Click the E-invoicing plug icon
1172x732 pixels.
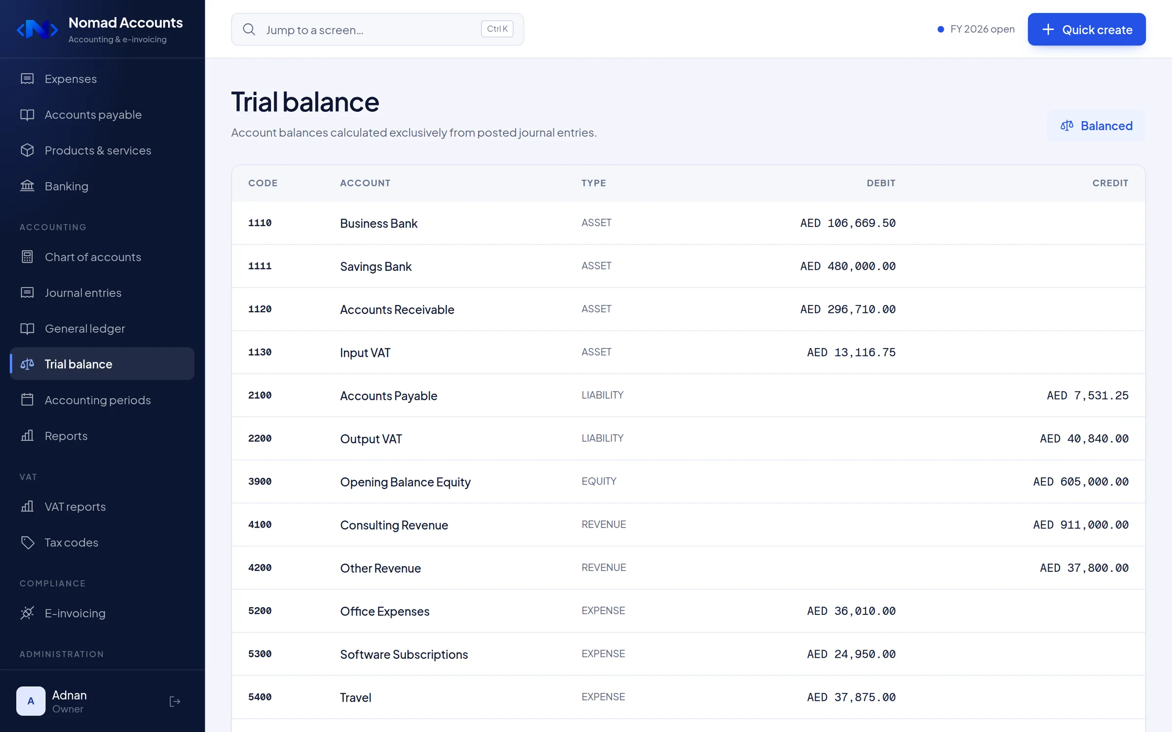pyautogui.click(x=27, y=613)
